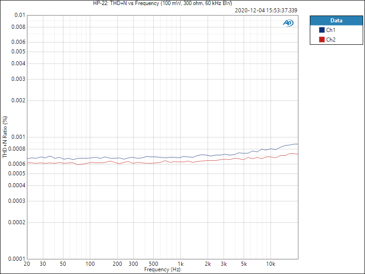Click the 2k frequency axis tick label

click(x=208, y=264)
